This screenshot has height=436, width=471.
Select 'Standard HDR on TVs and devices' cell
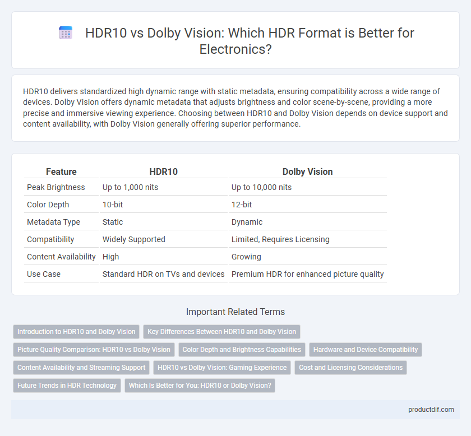pyautogui.click(x=163, y=274)
